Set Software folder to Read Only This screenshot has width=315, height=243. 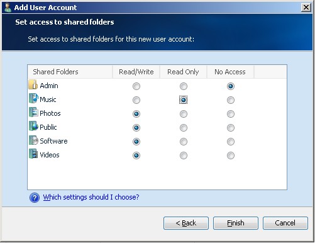point(184,142)
